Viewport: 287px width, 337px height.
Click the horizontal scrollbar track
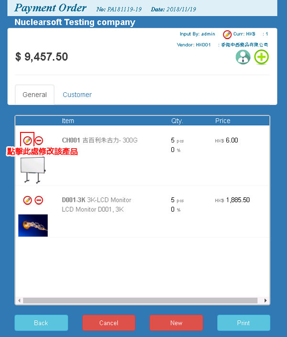[140, 301]
